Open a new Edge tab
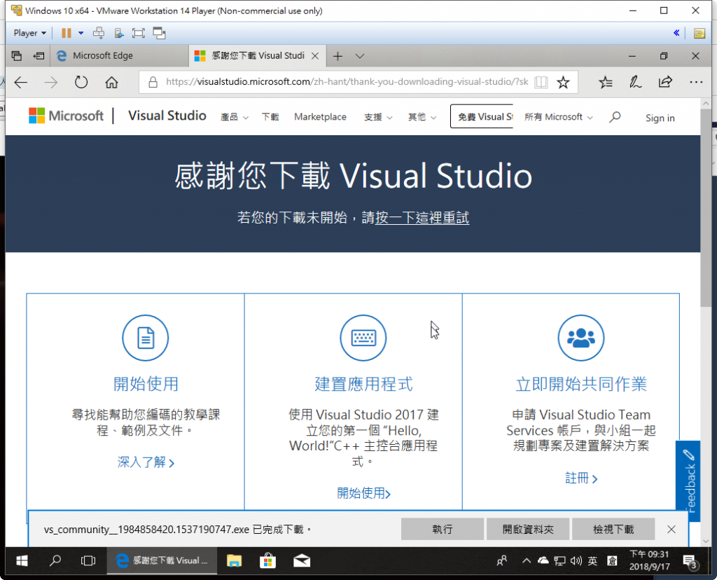 (x=338, y=56)
